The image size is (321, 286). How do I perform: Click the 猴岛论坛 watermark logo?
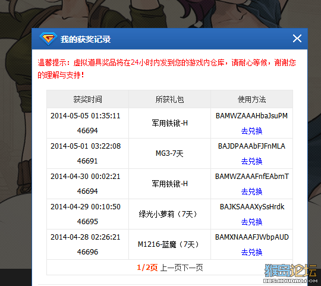(291, 274)
